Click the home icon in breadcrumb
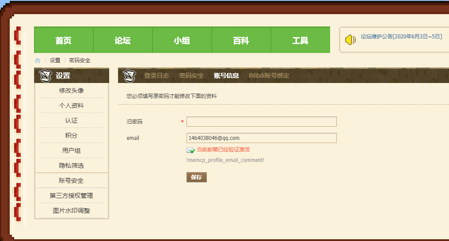 38,60
